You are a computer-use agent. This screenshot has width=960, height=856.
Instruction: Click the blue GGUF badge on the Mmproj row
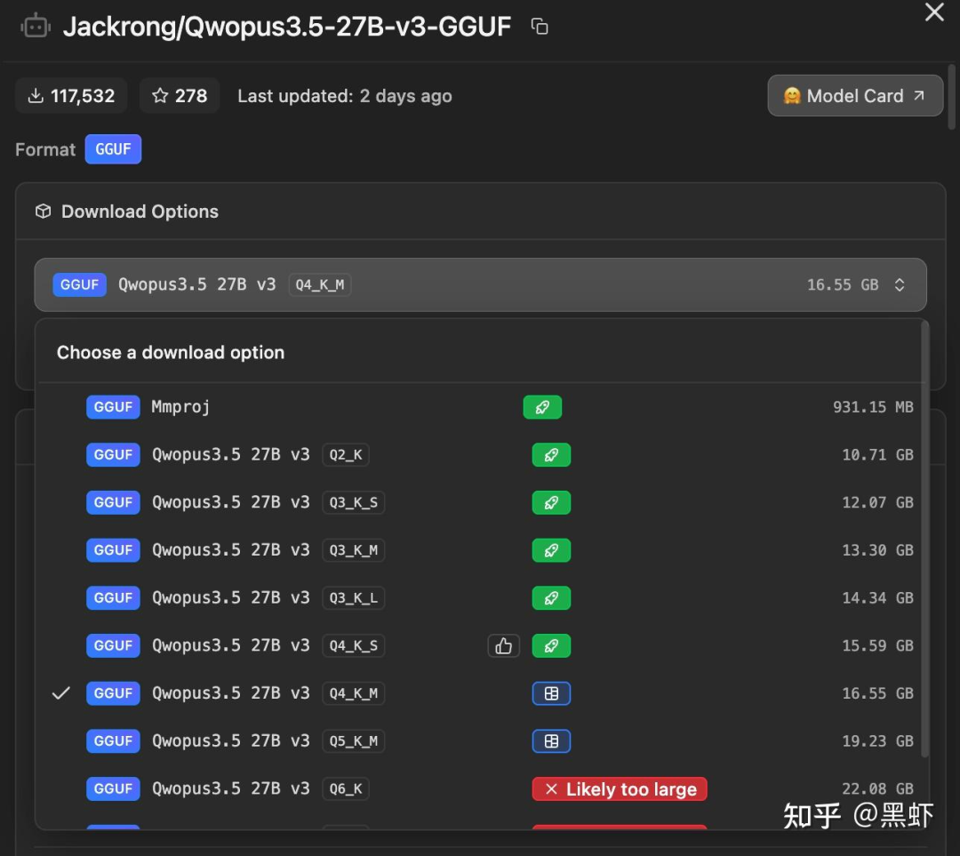(113, 407)
